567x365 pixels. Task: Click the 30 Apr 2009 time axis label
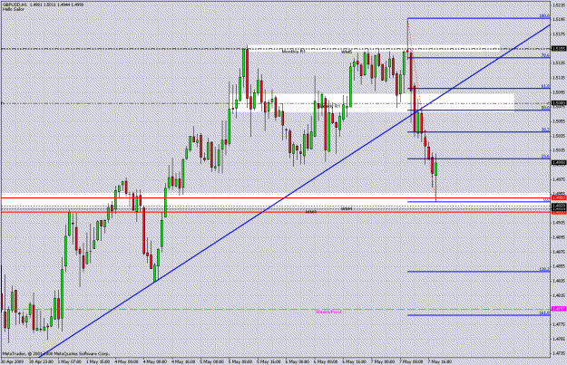point(12,361)
